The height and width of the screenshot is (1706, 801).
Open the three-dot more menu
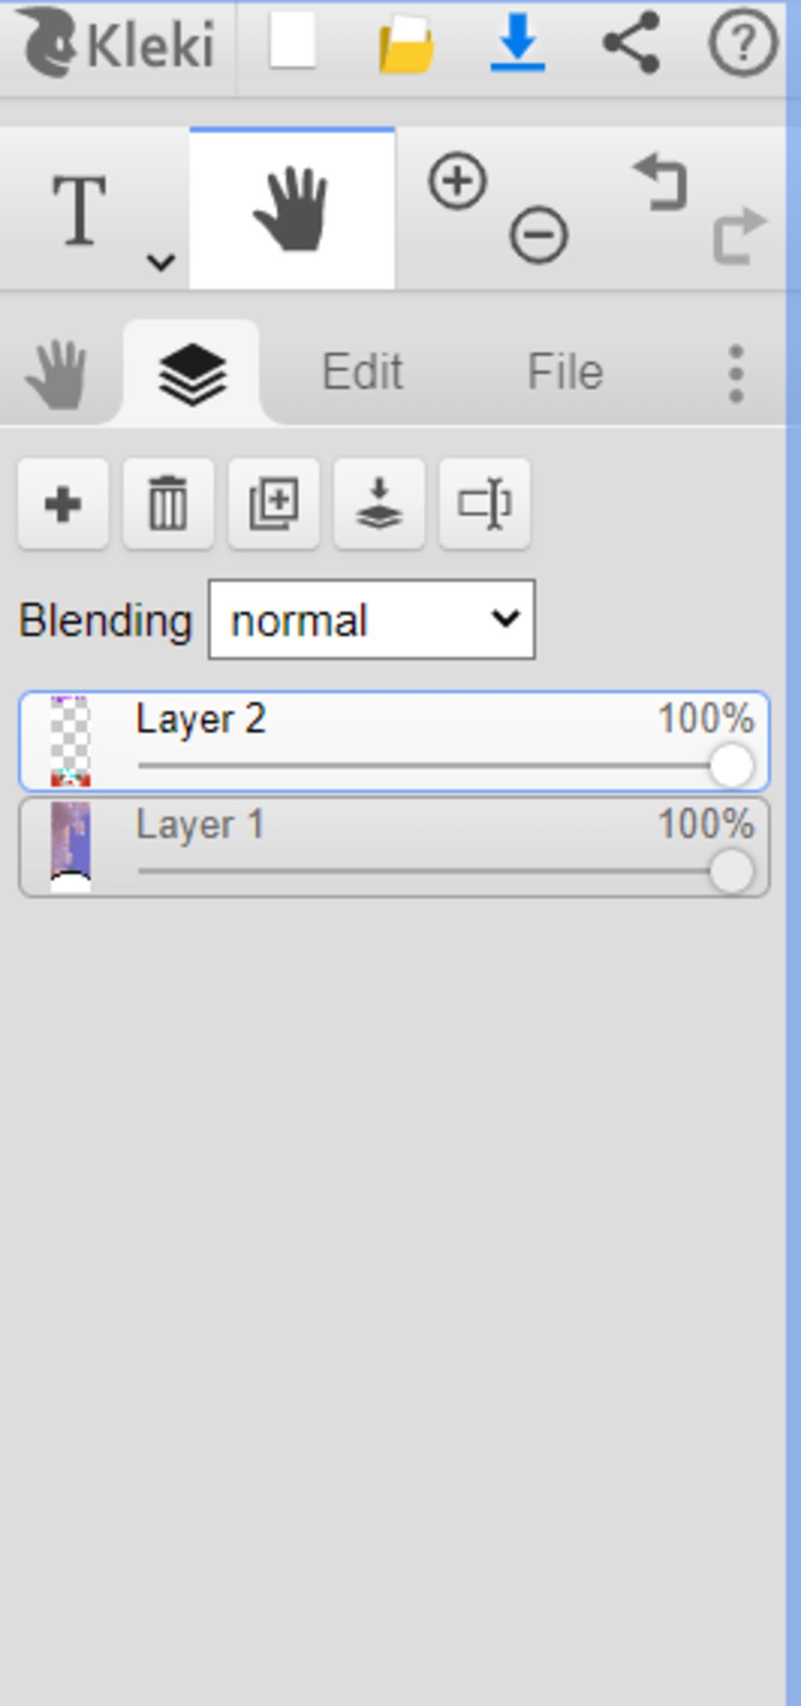click(735, 373)
